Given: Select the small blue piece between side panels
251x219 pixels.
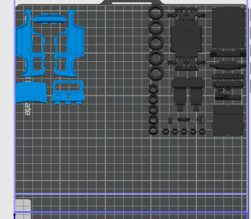Looking at the screenshot, I should point(50,18).
